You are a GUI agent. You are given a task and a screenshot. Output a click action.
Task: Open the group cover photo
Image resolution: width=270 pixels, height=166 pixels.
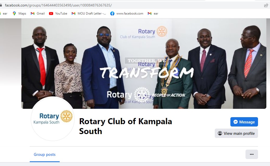point(144,63)
